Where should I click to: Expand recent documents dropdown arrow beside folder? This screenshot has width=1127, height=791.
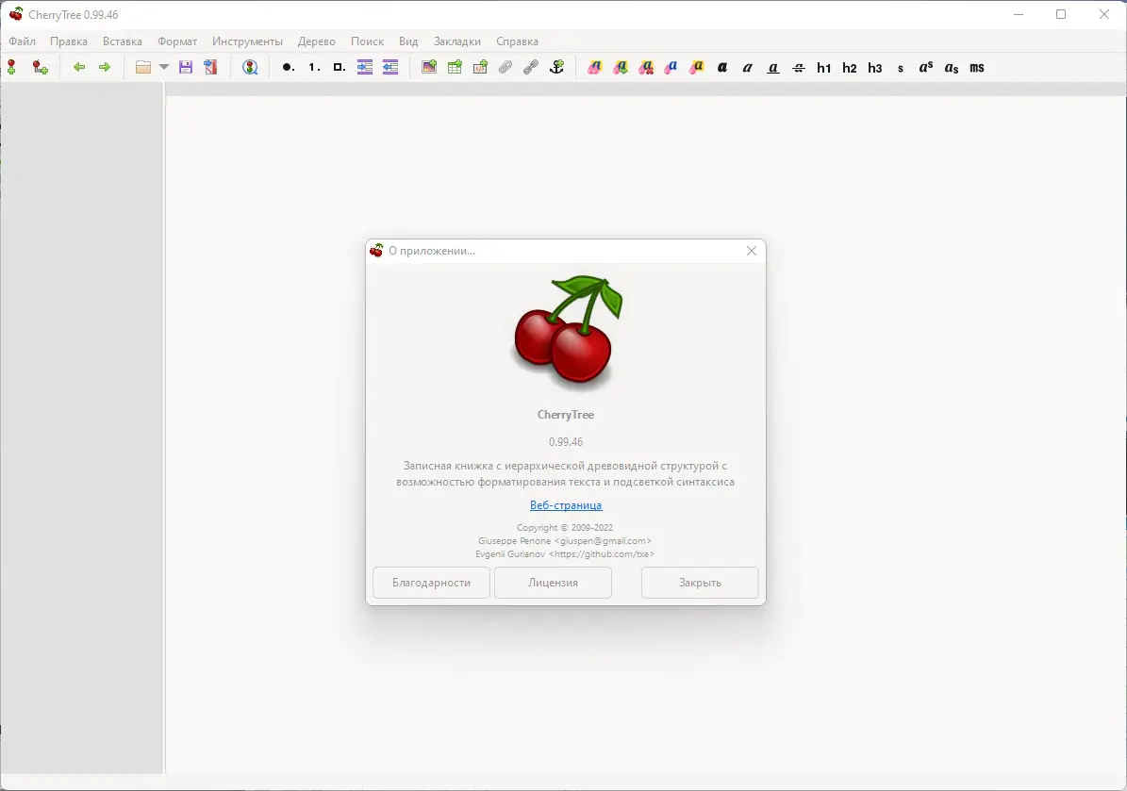click(x=164, y=68)
